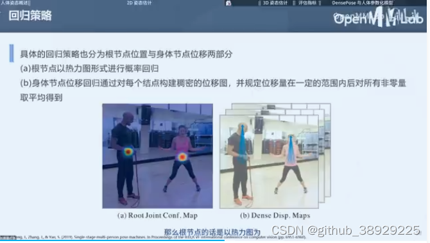The width and height of the screenshot is (430, 243).
Task: Open the 人体姿态概述 section in top bar
Action: pyautogui.click(x=14, y=3)
